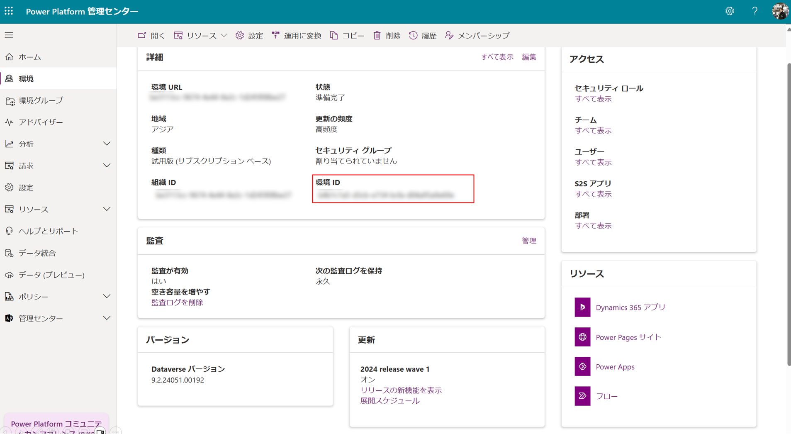The image size is (791, 434).
Task: Click the Power Pages globe icon
Action: pos(582,337)
